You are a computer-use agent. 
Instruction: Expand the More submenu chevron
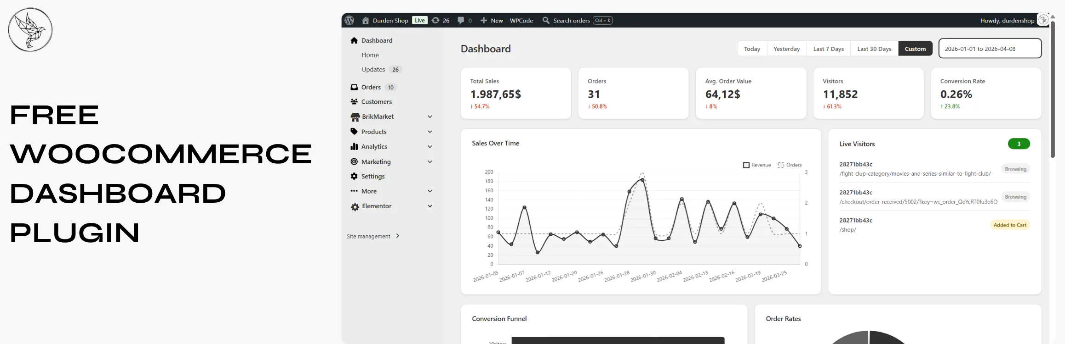point(430,191)
